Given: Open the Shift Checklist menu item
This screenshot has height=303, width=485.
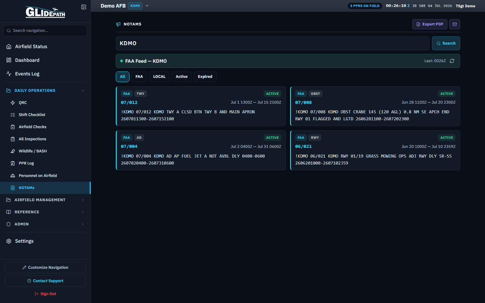Looking at the screenshot, I should tap(45, 115).
